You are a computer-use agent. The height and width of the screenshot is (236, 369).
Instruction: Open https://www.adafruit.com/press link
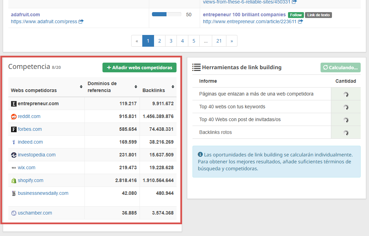tap(44, 21)
